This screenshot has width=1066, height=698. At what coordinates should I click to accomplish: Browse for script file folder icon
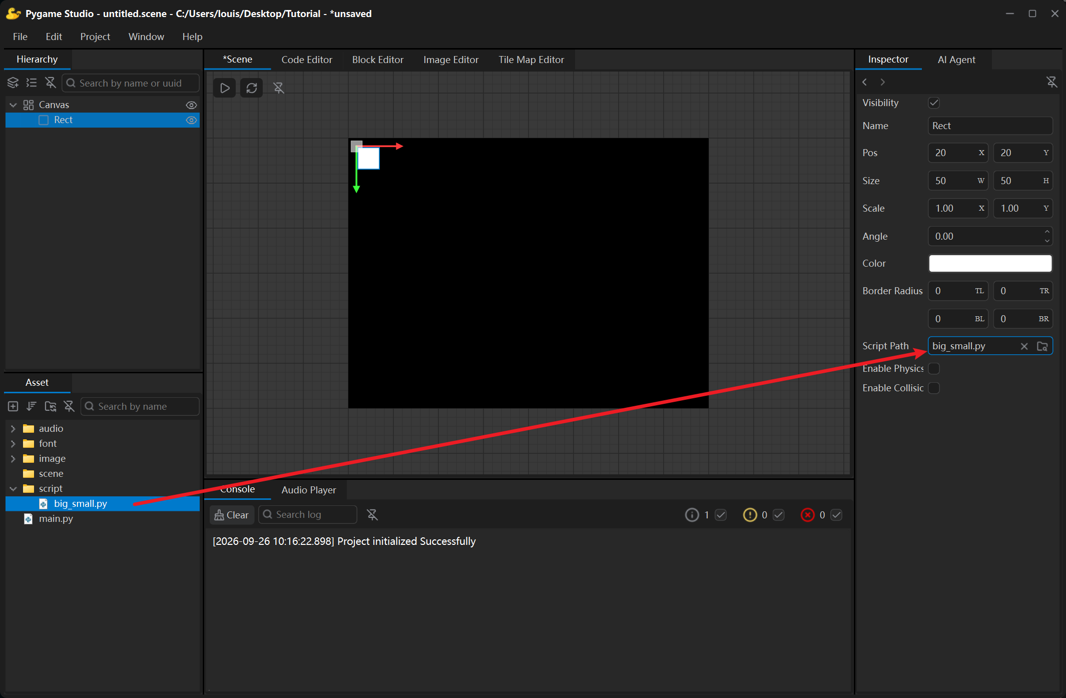pos(1042,346)
